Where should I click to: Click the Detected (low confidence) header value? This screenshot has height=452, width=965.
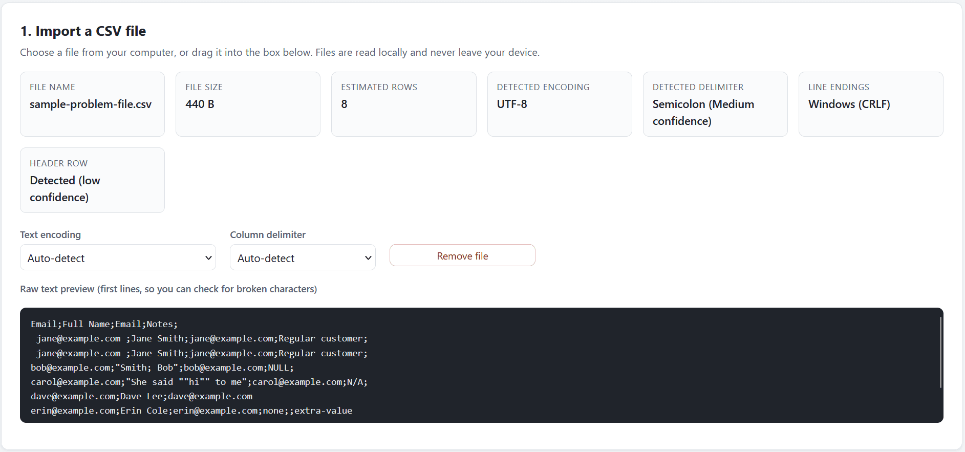[x=65, y=189]
